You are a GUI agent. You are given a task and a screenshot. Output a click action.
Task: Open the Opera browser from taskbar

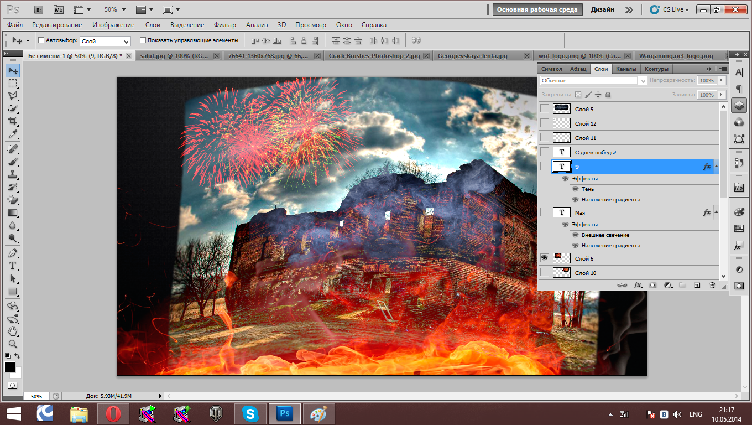tap(113, 413)
